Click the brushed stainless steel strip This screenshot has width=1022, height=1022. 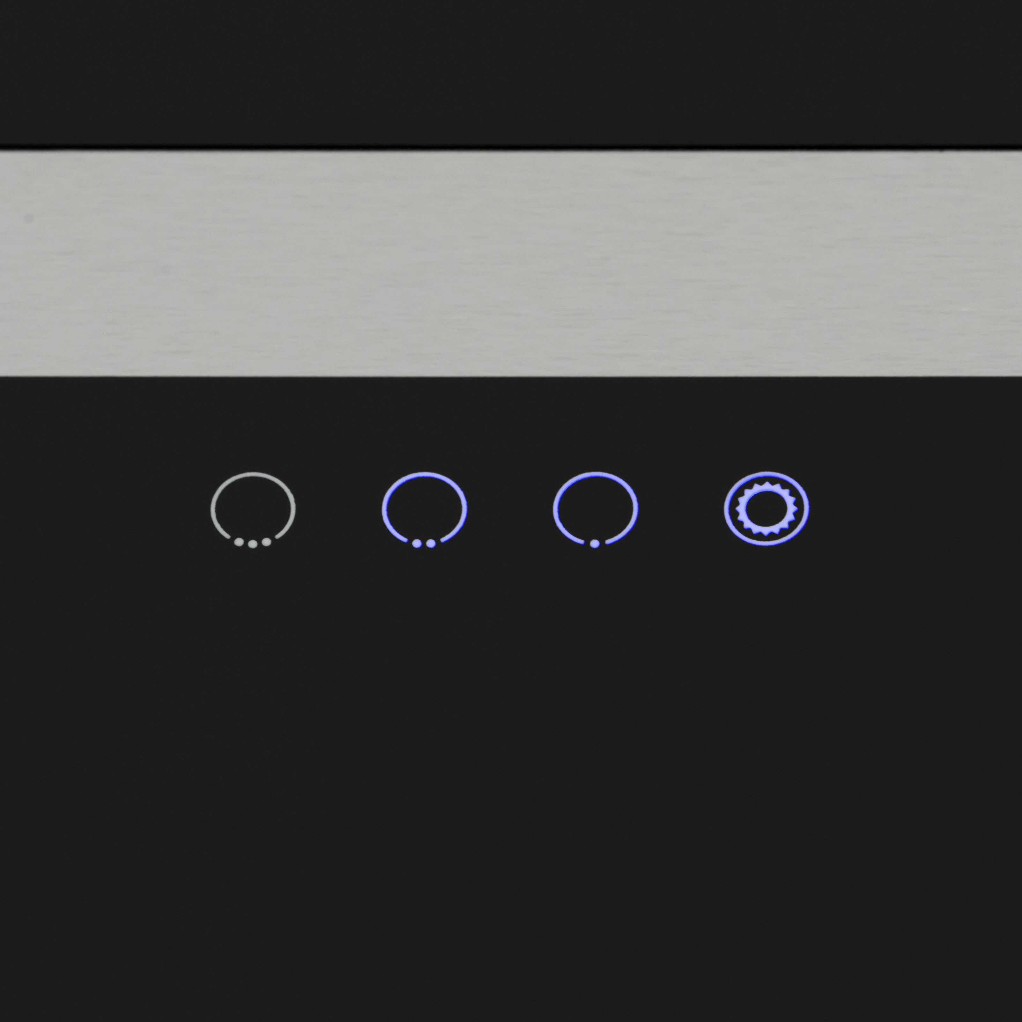tap(511, 263)
